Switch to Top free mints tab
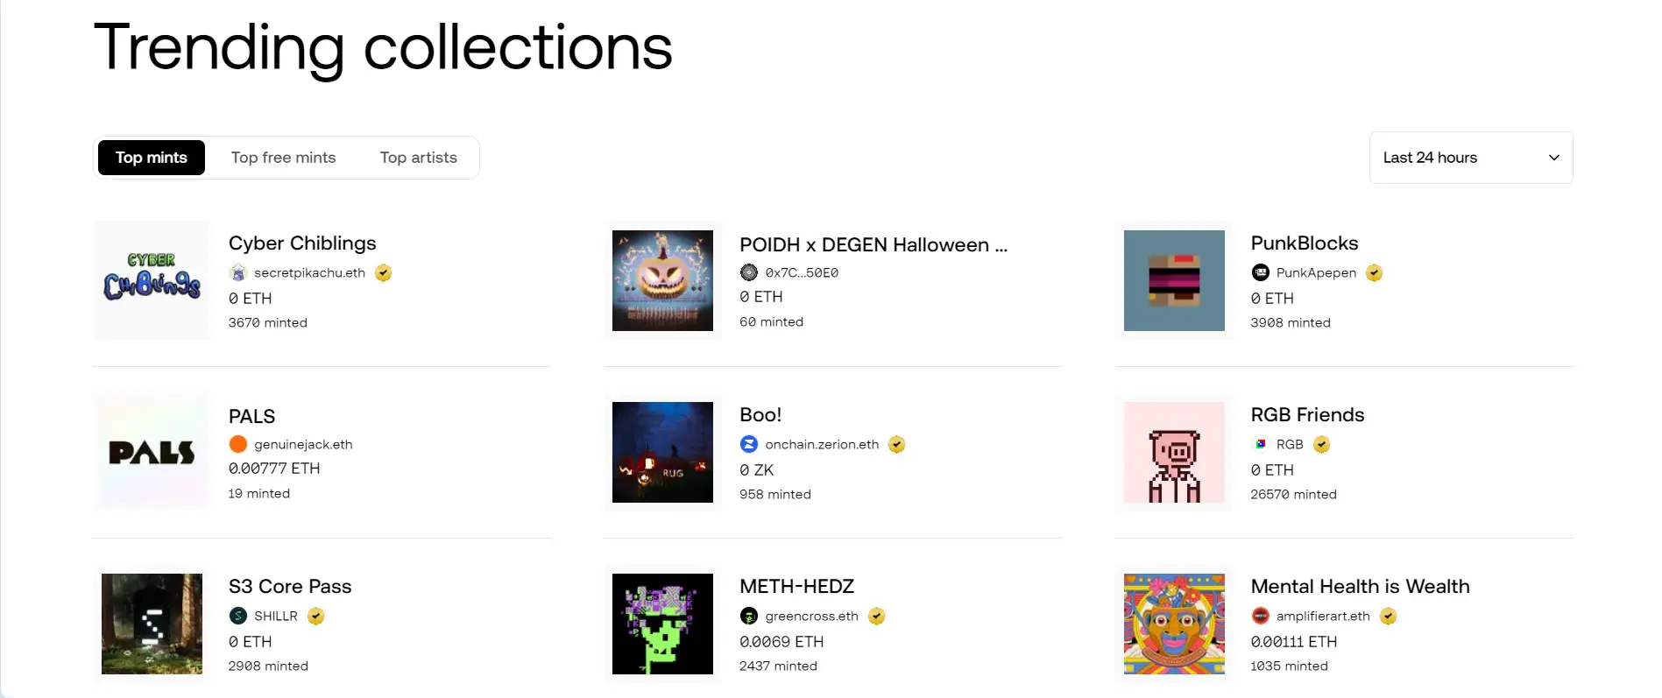This screenshot has height=698, width=1662. pos(283,158)
